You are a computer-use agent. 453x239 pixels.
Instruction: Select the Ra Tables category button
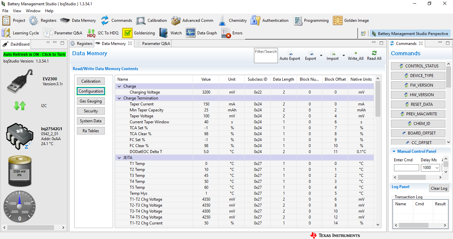[91, 131]
